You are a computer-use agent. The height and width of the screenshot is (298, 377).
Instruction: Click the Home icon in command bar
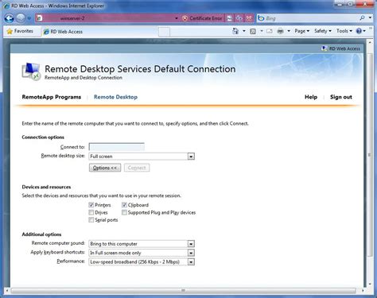tap(235, 31)
